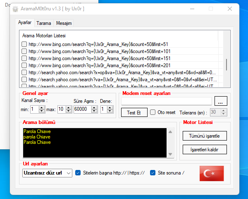Open the 'Uzantısız düz url' dropdown
The width and height of the screenshot is (248, 199).
tap(68, 173)
